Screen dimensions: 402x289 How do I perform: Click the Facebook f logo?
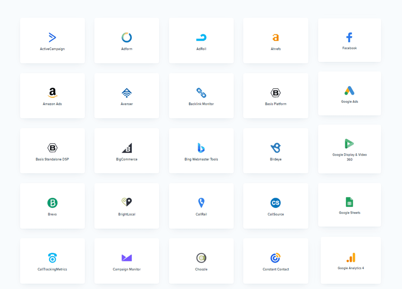[x=349, y=37]
